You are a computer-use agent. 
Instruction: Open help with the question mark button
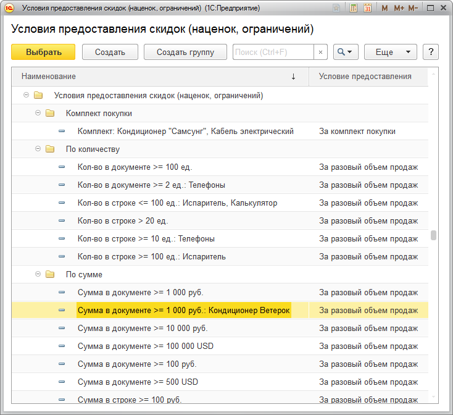(x=430, y=52)
